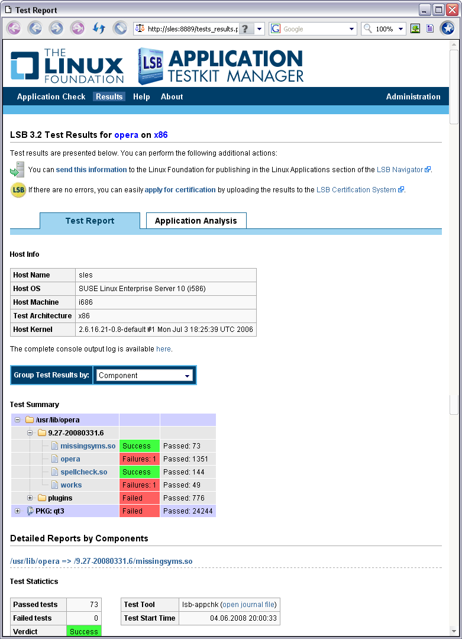462x639 pixels.
Task: Open the console output log 'here' link
Action: (163, 349)
